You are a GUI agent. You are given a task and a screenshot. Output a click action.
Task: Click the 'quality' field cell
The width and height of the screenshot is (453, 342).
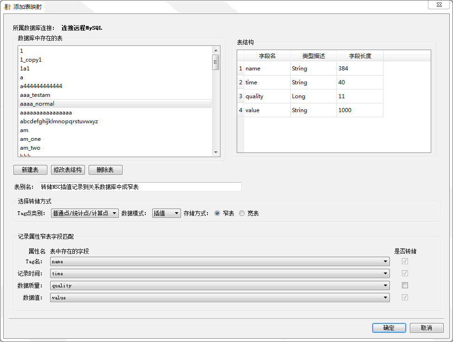tap(267, 96)
